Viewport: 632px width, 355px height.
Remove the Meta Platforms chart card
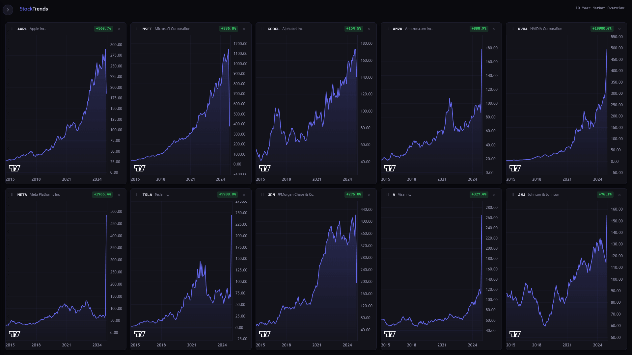tap(119, 195)
